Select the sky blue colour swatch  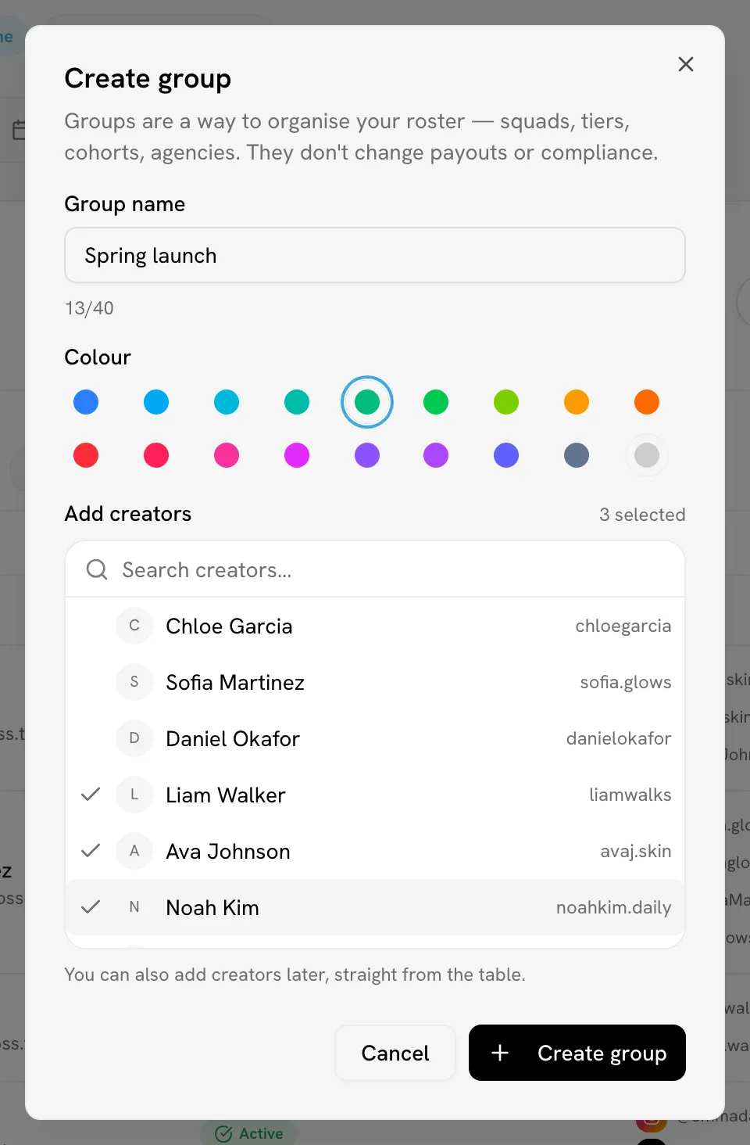(156, 402)
